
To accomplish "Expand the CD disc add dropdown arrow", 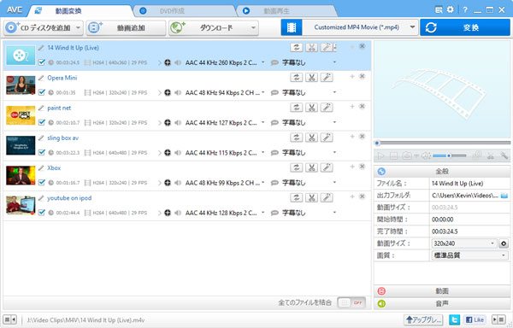I will pyautogui.click(x=78, y=28).
